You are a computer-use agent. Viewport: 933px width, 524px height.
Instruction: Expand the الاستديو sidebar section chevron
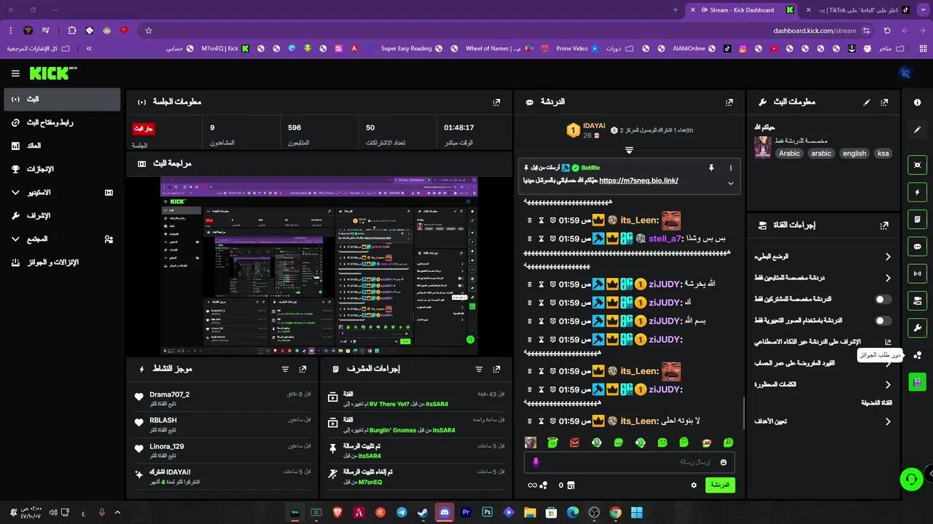click(x=15, y=193)
